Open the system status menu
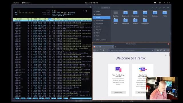 tap(167, 3)
